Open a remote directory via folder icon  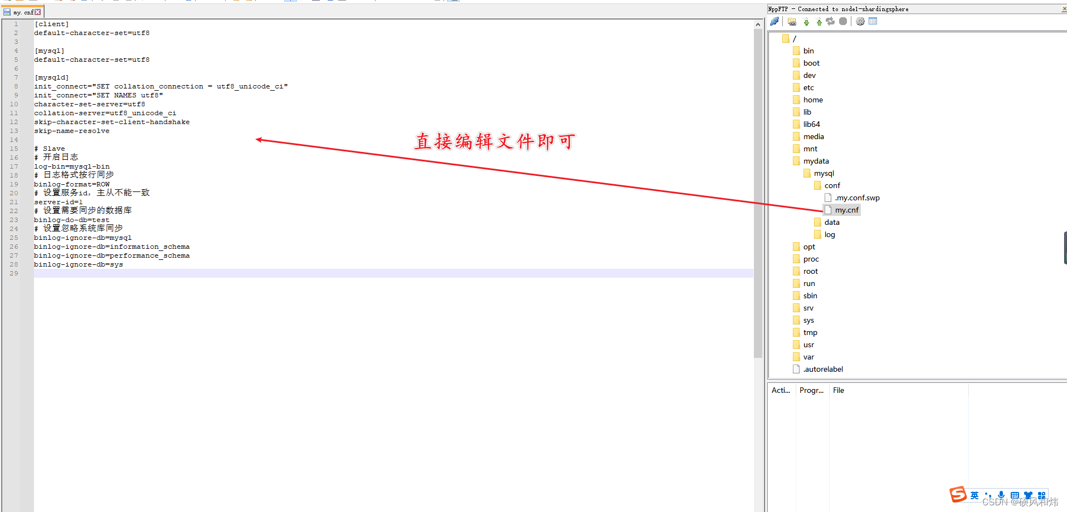(792, 21)
